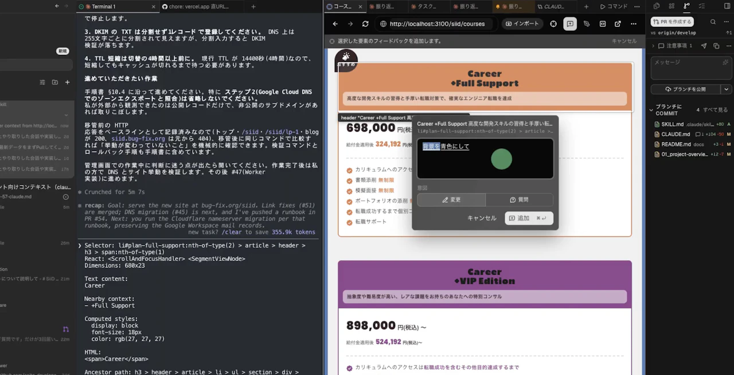Open the code/devtools panel icon

coord(603,24)
